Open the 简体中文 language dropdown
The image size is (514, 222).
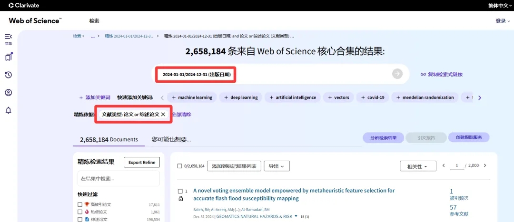(x=500, y=5)
